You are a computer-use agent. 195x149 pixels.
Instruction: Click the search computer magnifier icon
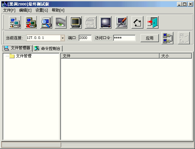tap(46, 23)
